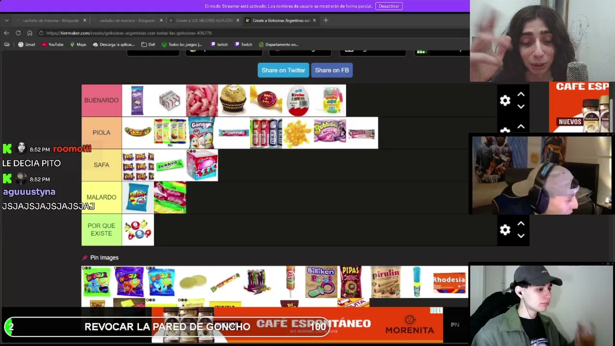Viewport: 615px width, 346px height.
Task: Select the Ferrero Rocher item in BUENARDO
Action: pyautogui.click(x=234, y=100)
